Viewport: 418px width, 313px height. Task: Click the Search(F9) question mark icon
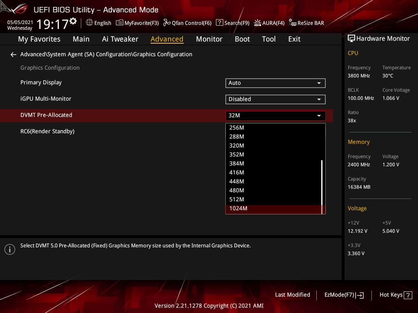[x=219, y=23]
